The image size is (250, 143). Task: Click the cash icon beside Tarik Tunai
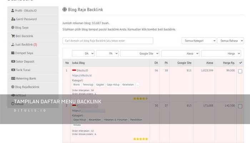13,70
